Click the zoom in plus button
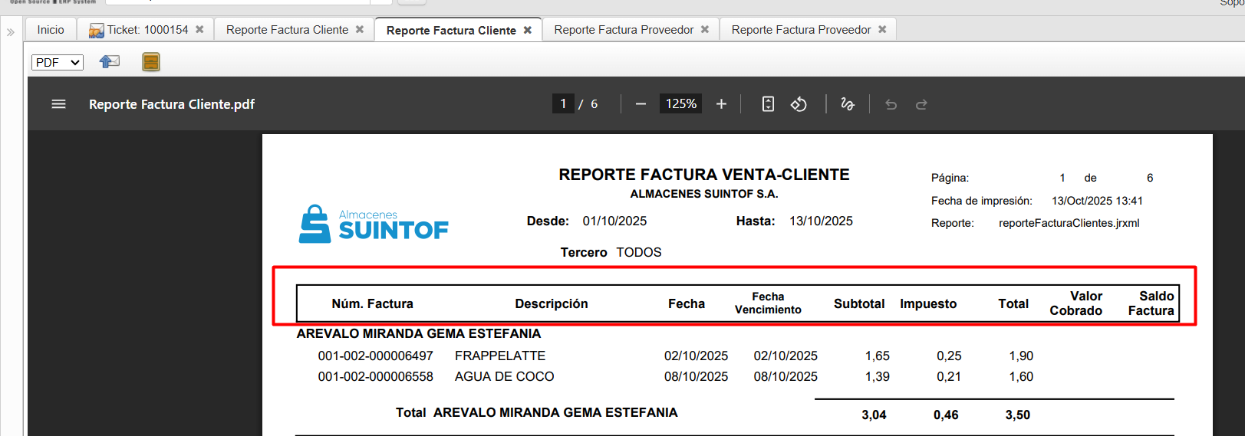Viewport: 1245px width, 436px height. 721,104
